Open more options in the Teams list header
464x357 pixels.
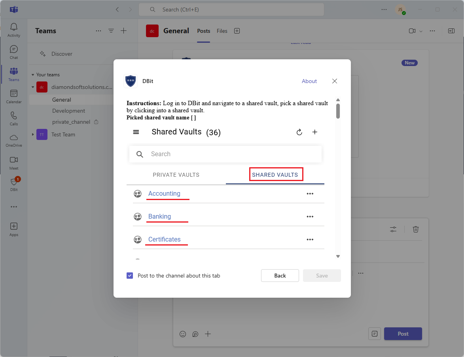(x=98, y=31)
